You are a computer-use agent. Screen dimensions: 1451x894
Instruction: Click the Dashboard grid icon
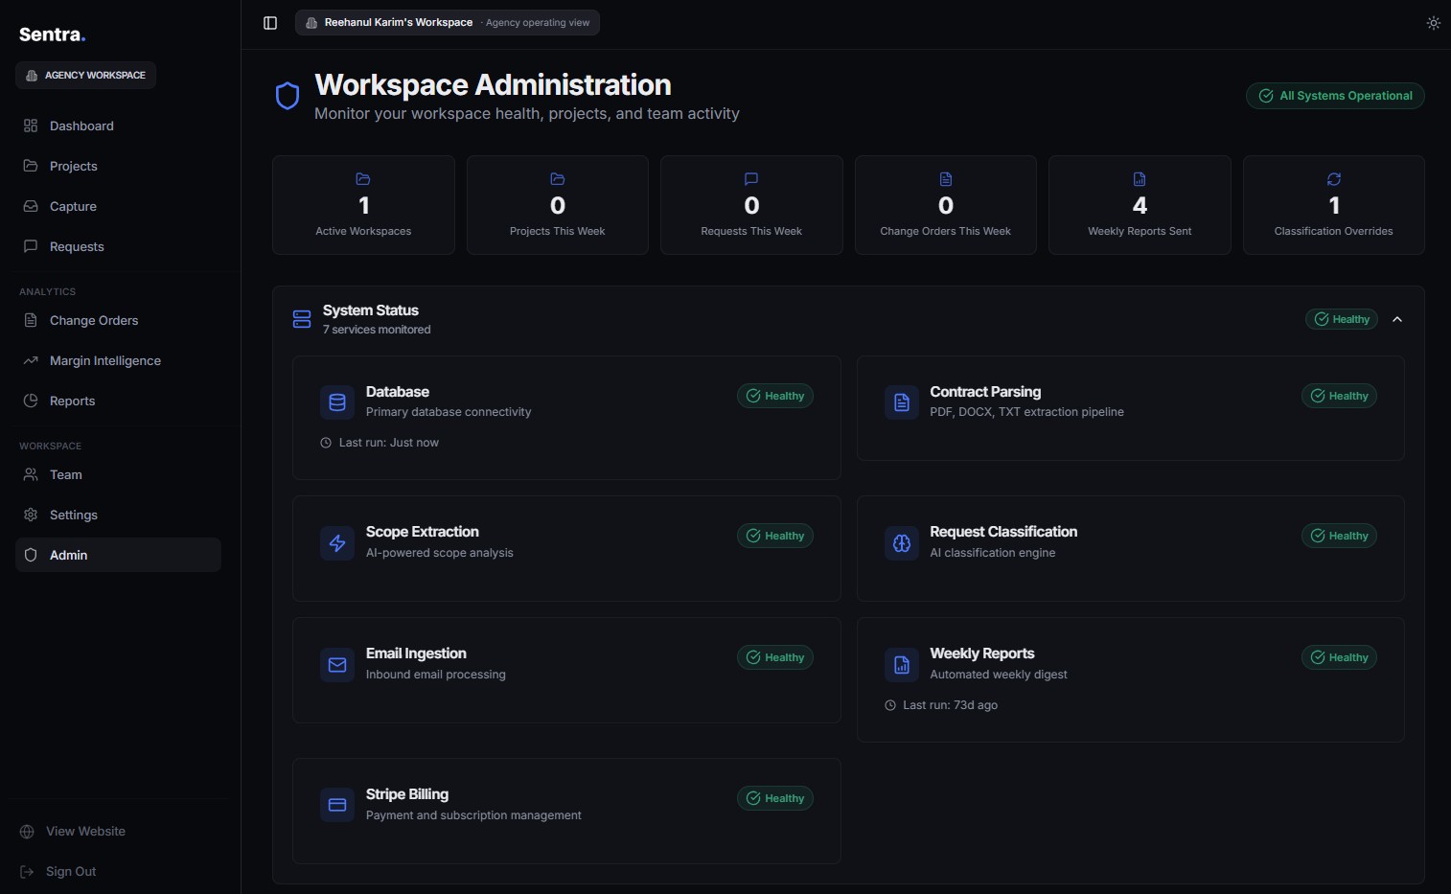point(31,126)
